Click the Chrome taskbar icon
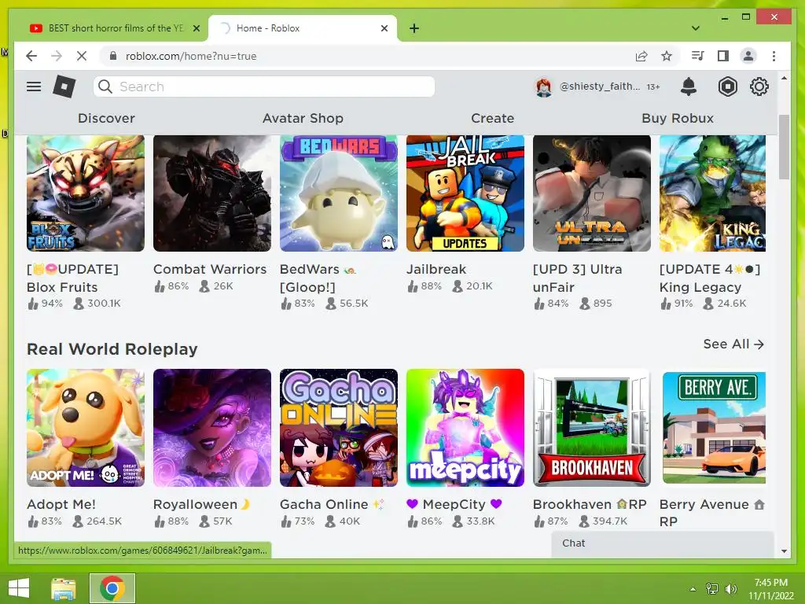This screenshot has height=604, width=805. 112,588
